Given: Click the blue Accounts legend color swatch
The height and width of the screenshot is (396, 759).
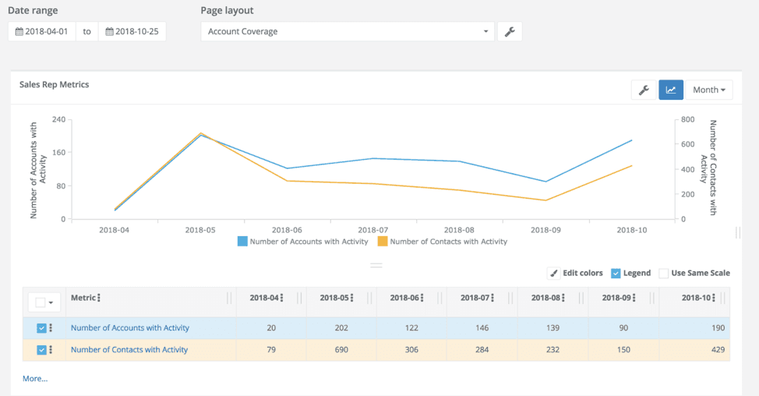Looking at the screenshot, I should pos(242,242).
